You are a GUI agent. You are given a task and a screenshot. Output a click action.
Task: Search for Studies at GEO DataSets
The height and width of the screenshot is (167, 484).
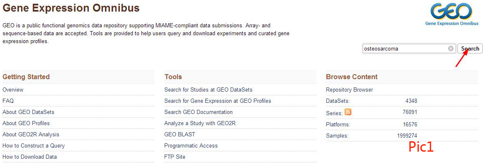(x=208, y=90)
